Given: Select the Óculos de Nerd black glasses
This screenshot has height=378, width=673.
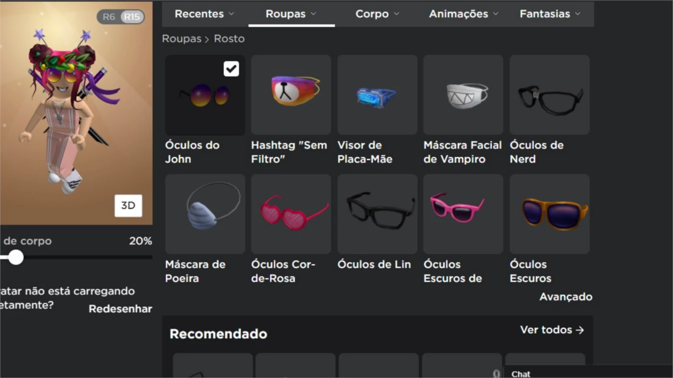Looking at the screenshot, I should (549, 95).
